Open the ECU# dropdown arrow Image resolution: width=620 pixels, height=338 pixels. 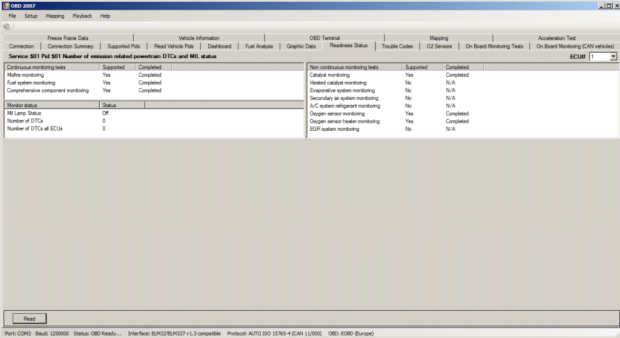tap(613, 56)
